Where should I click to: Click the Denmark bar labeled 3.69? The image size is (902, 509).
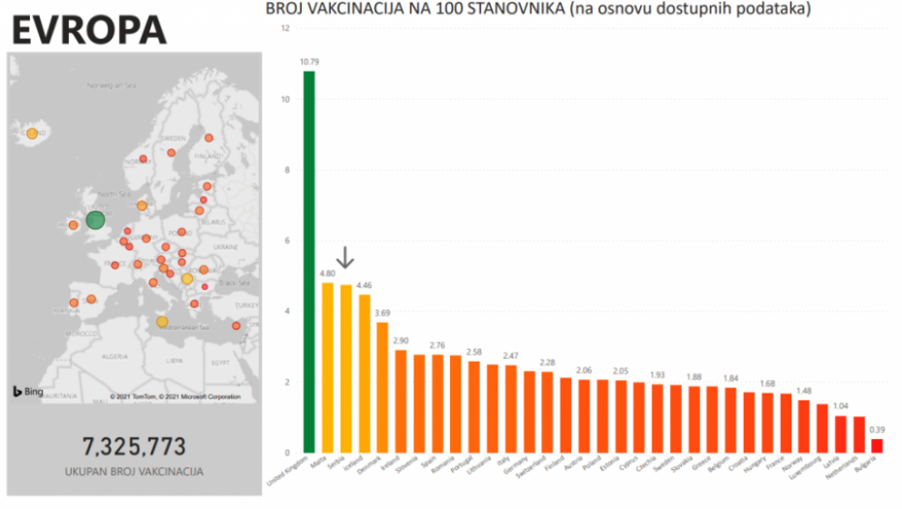coord(382,387)
